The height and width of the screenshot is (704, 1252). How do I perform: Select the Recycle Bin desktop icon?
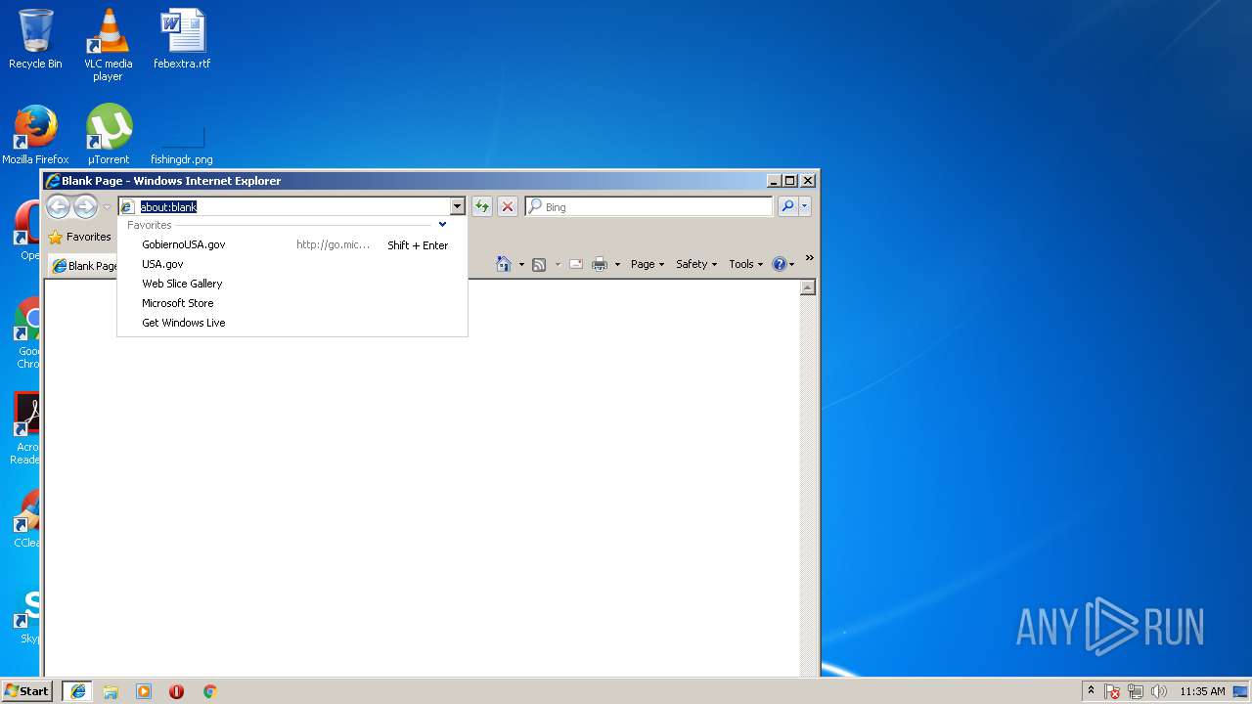click(35, 39)
